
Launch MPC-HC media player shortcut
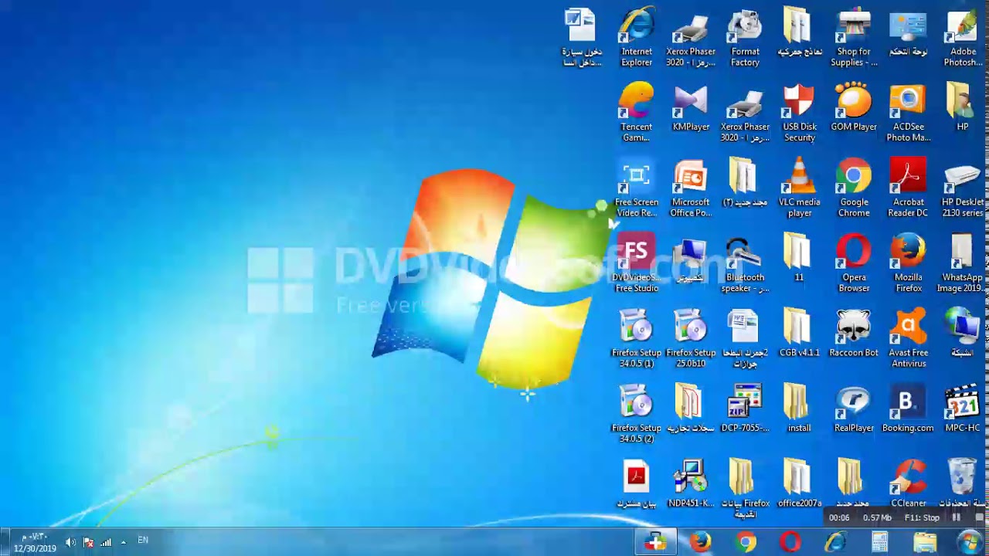click(x=962, y=409)
